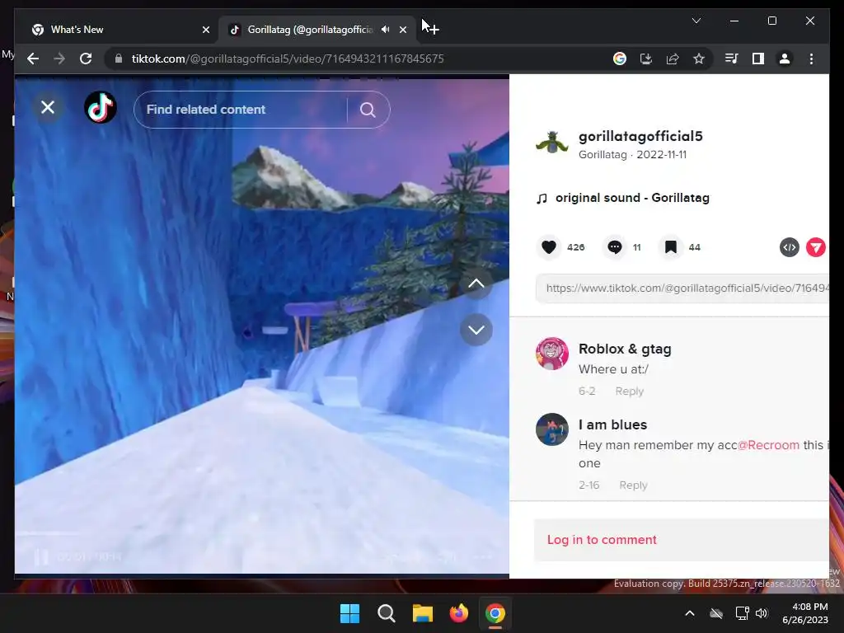Select the video URL link field
This screenshot has height=633, width=844.
(682, 288)
